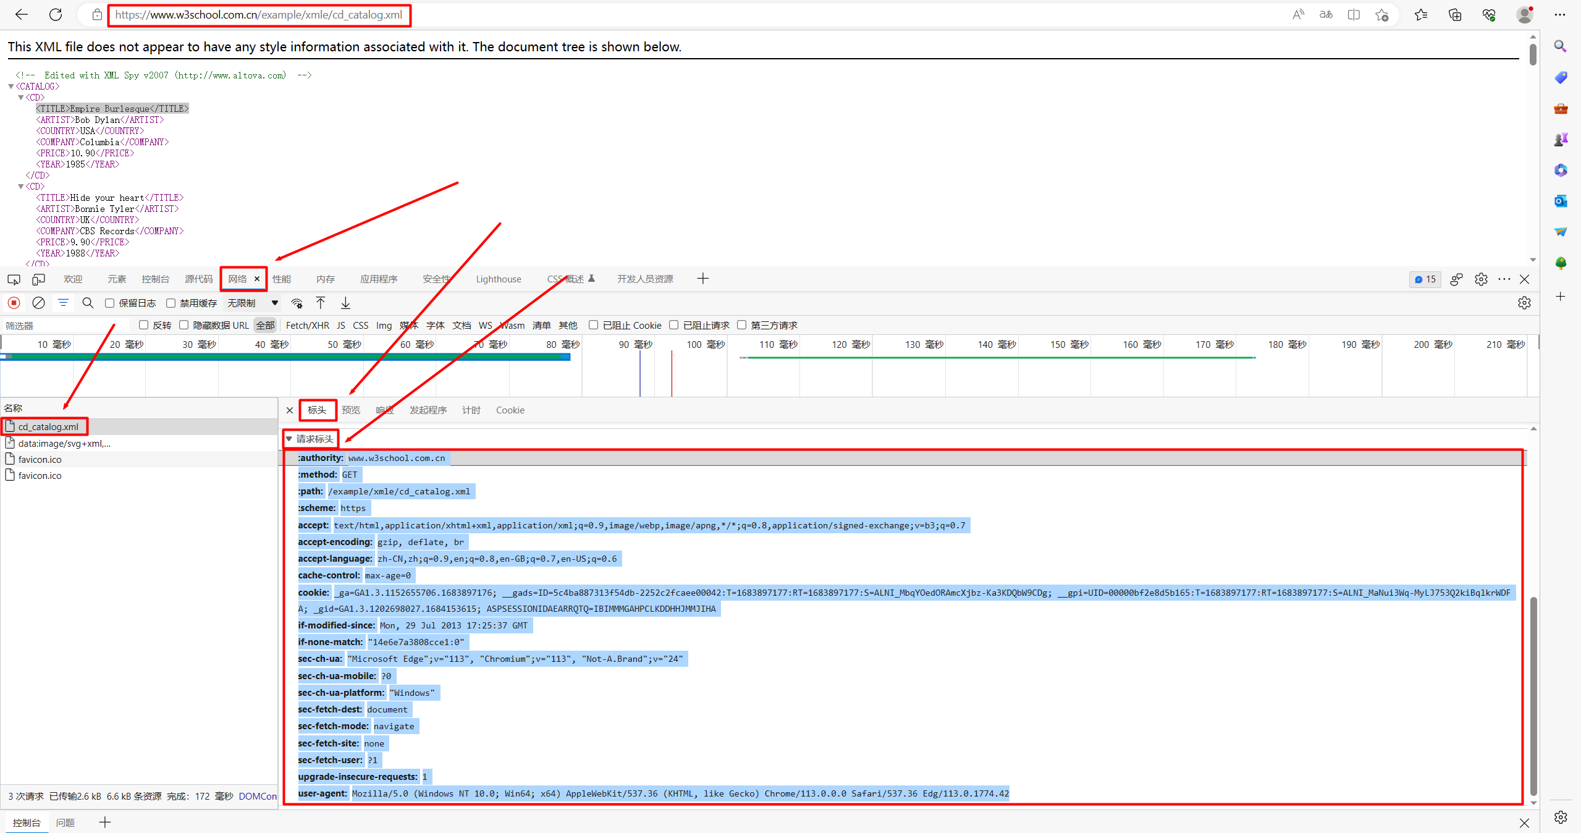
Task: Clear the network log with the block icon
Action: pos(38,303)
